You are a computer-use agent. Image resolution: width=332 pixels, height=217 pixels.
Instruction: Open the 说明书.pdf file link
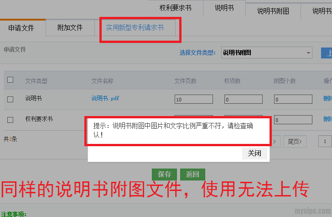tap(105, 98)
